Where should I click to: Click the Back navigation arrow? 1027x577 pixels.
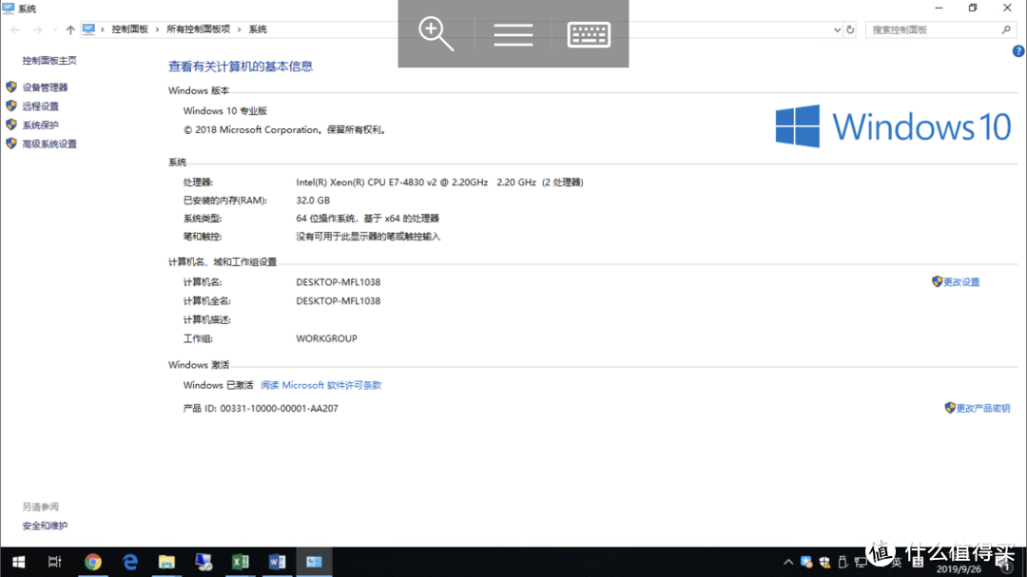(x=15, y=29)
